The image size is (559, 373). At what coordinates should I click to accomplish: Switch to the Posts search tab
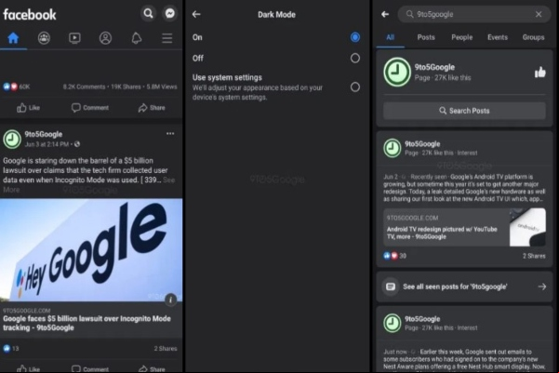click(426, 37)
